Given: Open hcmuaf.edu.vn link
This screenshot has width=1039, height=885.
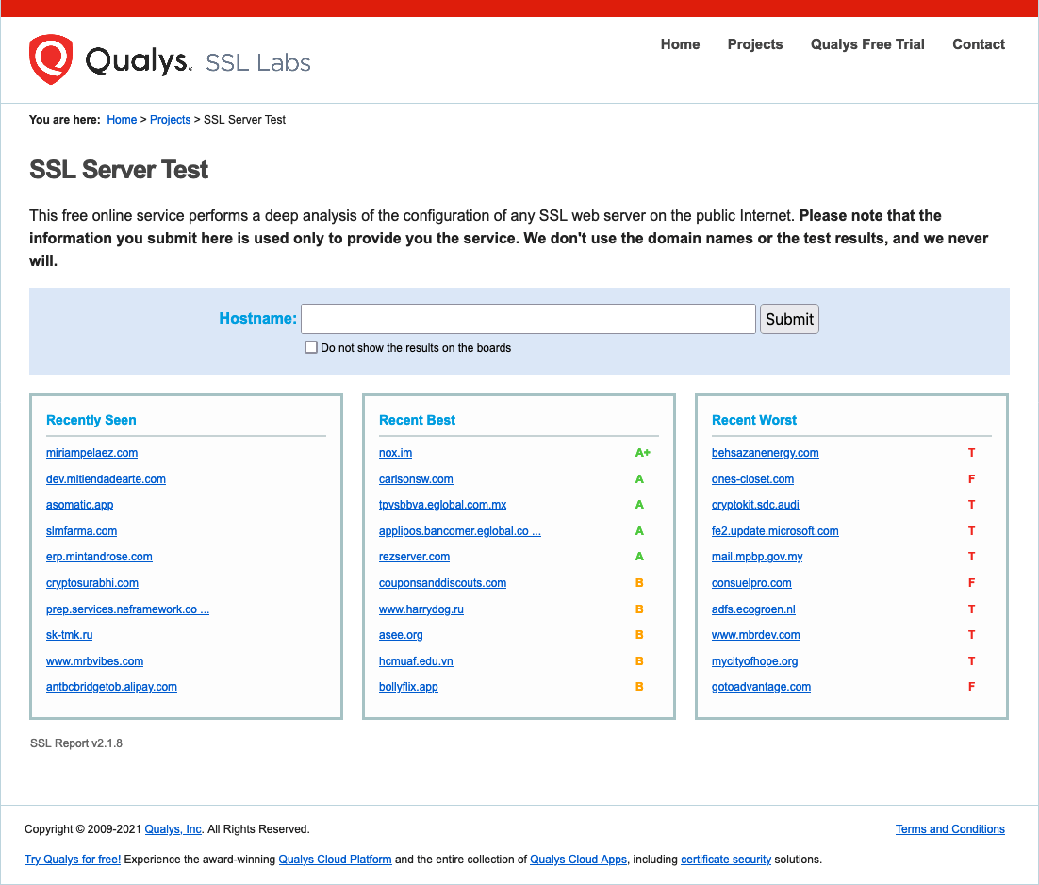Looking at the screenshot, I should [x=416, y=661].
